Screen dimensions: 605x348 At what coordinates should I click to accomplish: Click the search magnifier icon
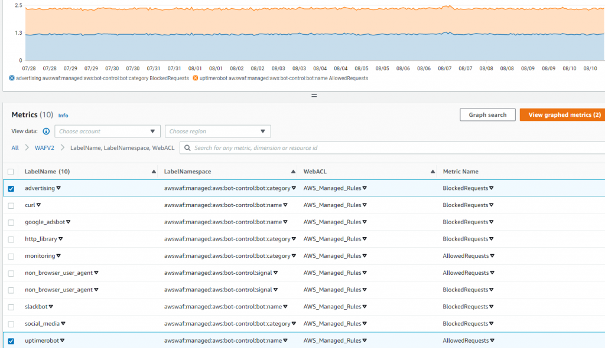(x=187, y=148)
